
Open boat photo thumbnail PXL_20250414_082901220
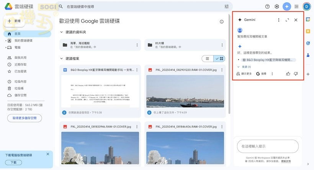tap(185, 91)
